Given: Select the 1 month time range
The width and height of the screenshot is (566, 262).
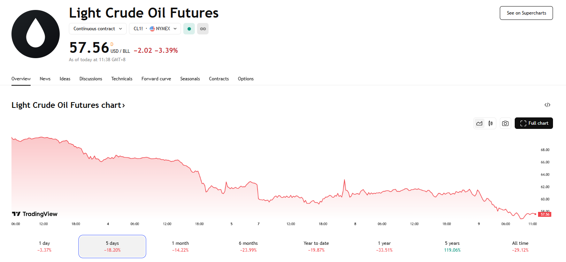Looking at the screenshot, I should 180,246.
